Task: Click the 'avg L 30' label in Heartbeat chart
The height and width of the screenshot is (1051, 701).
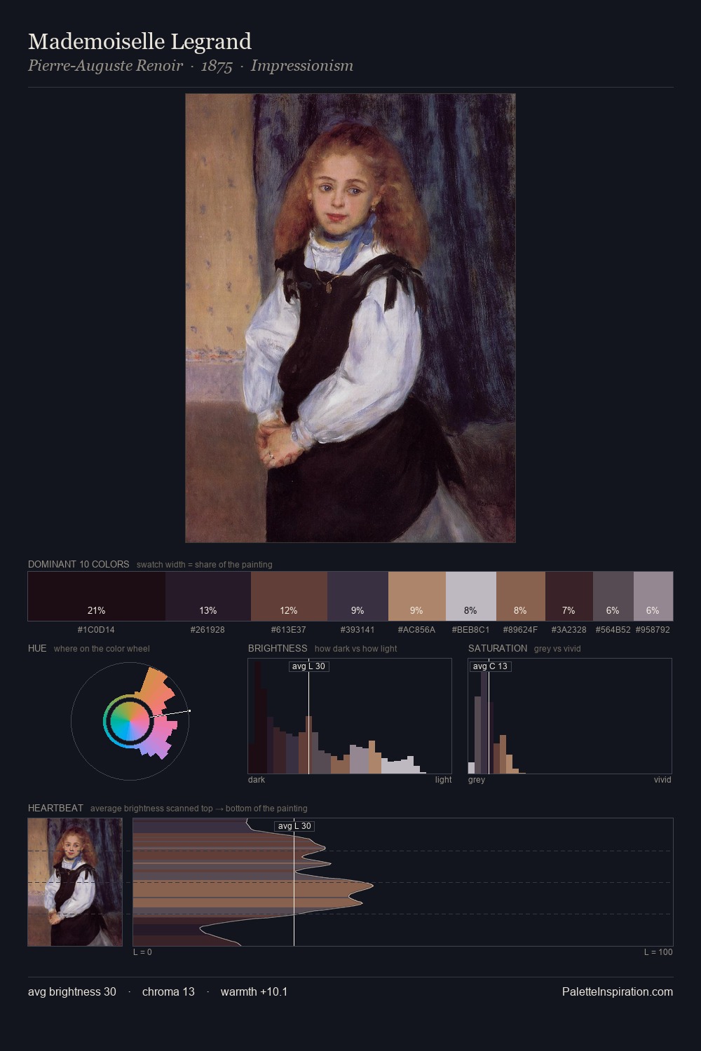Action: pyautogui.click(x=294, y=826)
